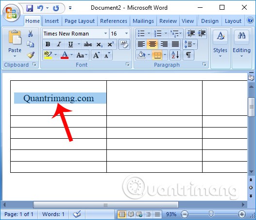Undo the last action
The width and height of the screenshot is (256, 220).
click(x=40, y=8)
